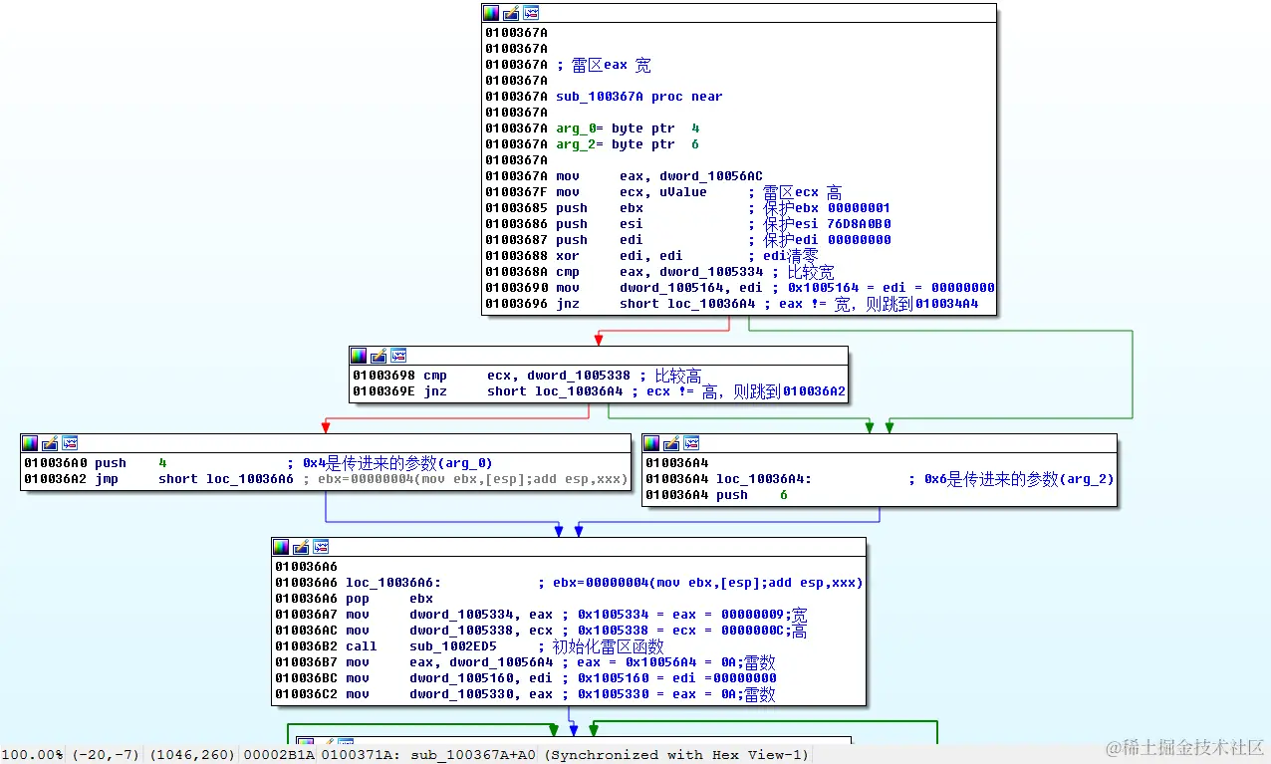Screen dimensions: 1271x764
Task: Click the 0x6 arg_2 comment beside loc_10036A4
Action: 1011,479
